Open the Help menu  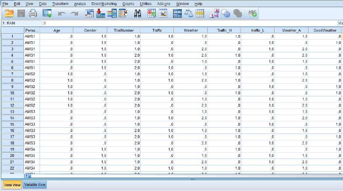[x=198, y=4]
